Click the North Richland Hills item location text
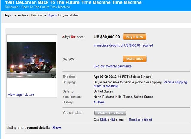 pos(123,97)
